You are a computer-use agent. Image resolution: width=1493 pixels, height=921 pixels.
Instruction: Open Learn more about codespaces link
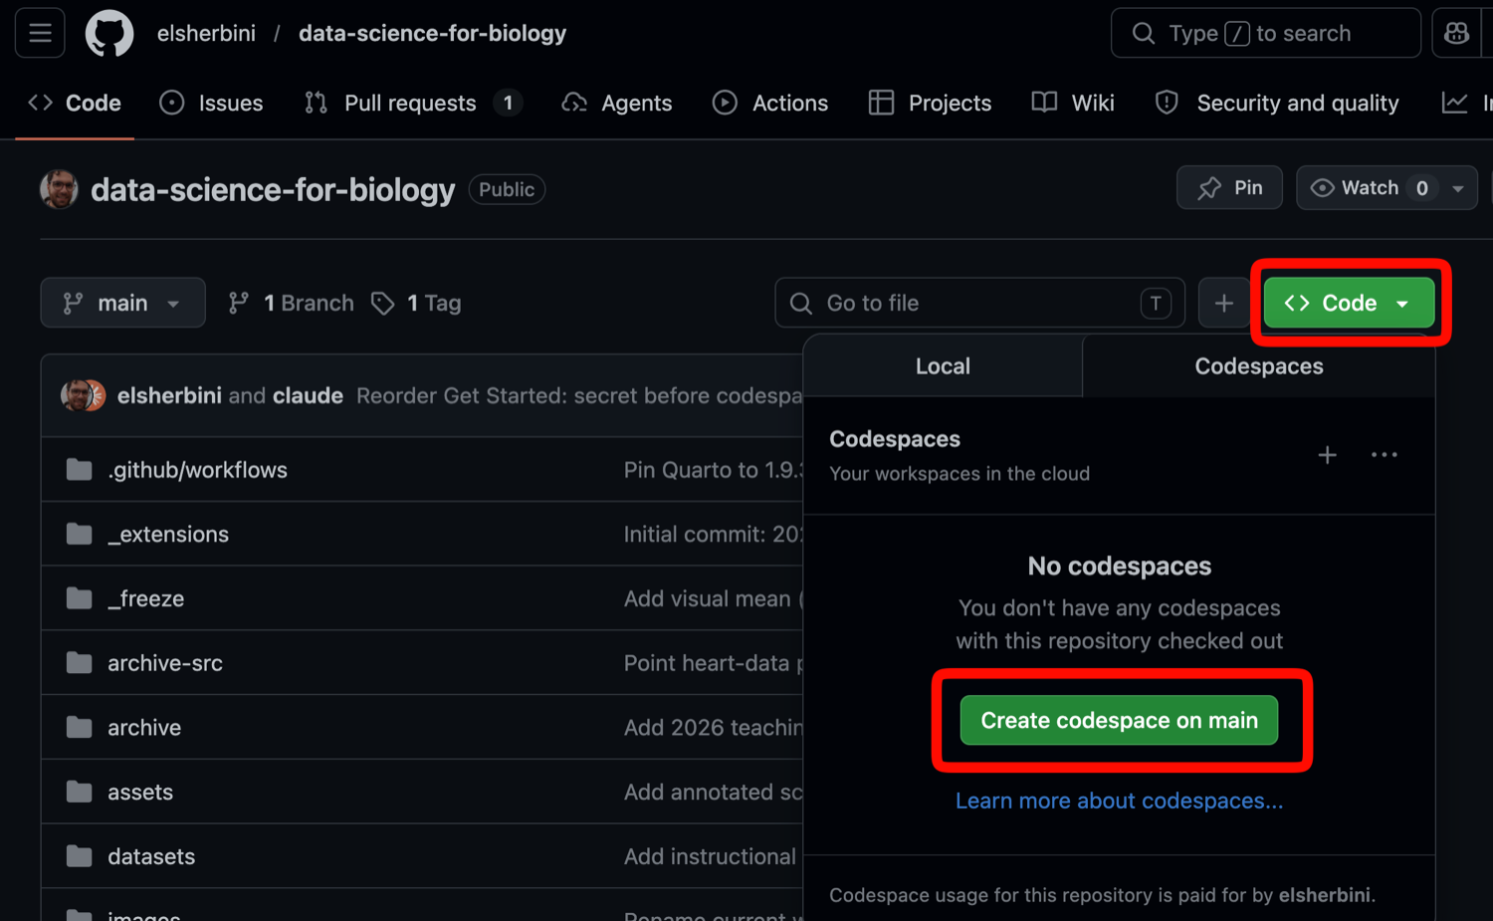point(1120,801)
